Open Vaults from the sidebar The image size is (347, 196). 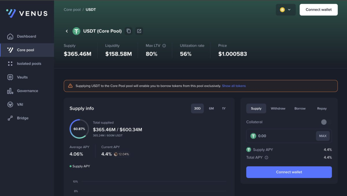tap(22, 77)
